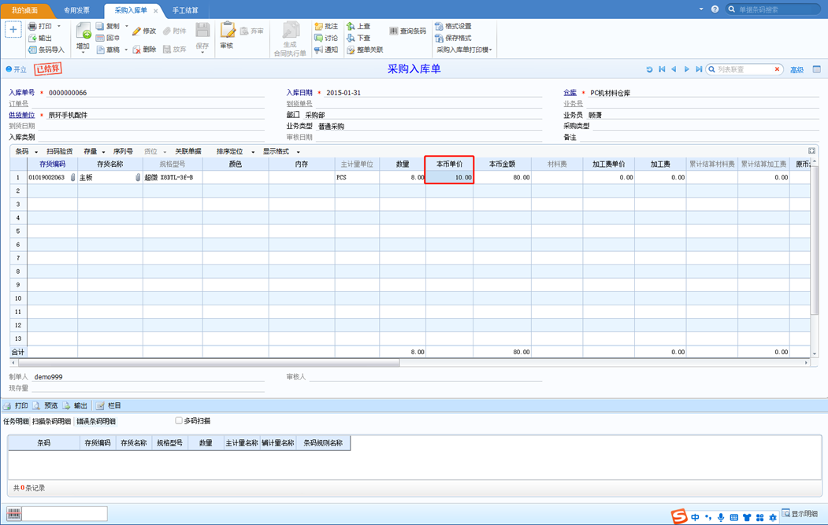Click the 整单关联 document link icon
This screenshot has width=828, height=525.
click(351, 50)
